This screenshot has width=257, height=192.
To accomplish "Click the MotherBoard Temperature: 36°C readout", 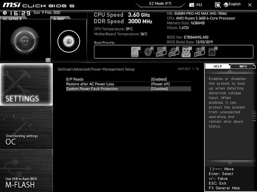I will (120, 34).
